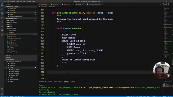Open the Edit menu

(8, 1)
